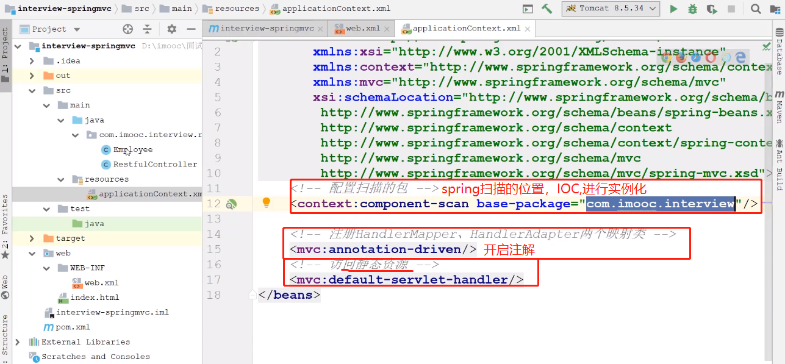Image resolution: width=785 pixels, height=364 pixels.
Task: Open in Chrome browser icon in editor
Action: click(x=667, y=57)
